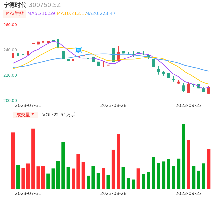Click the VOL:22.51万手 volume readout
The height and width of the screenshot is (198, 224).
pos(59,115)
